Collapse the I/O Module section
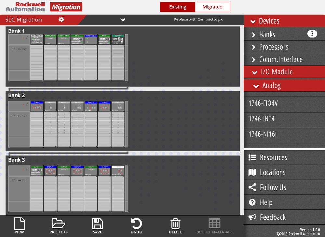The width and height of the screenshot is (325, 237). pyautogui.click(x=276, y=72)
